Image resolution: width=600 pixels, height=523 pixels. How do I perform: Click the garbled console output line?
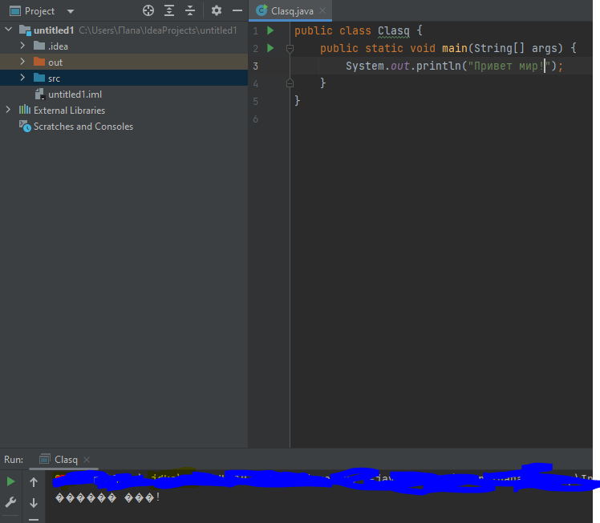point(107,497)
